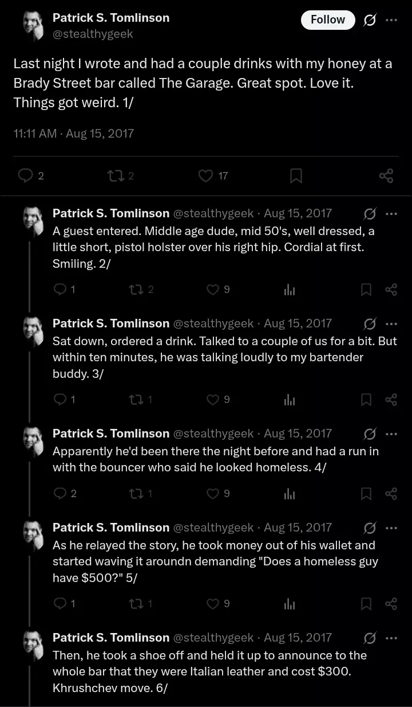This screenshot has width=412, height=707.
Task: Bookmark the tweet ending with 4/
Action: coord(366,494)
